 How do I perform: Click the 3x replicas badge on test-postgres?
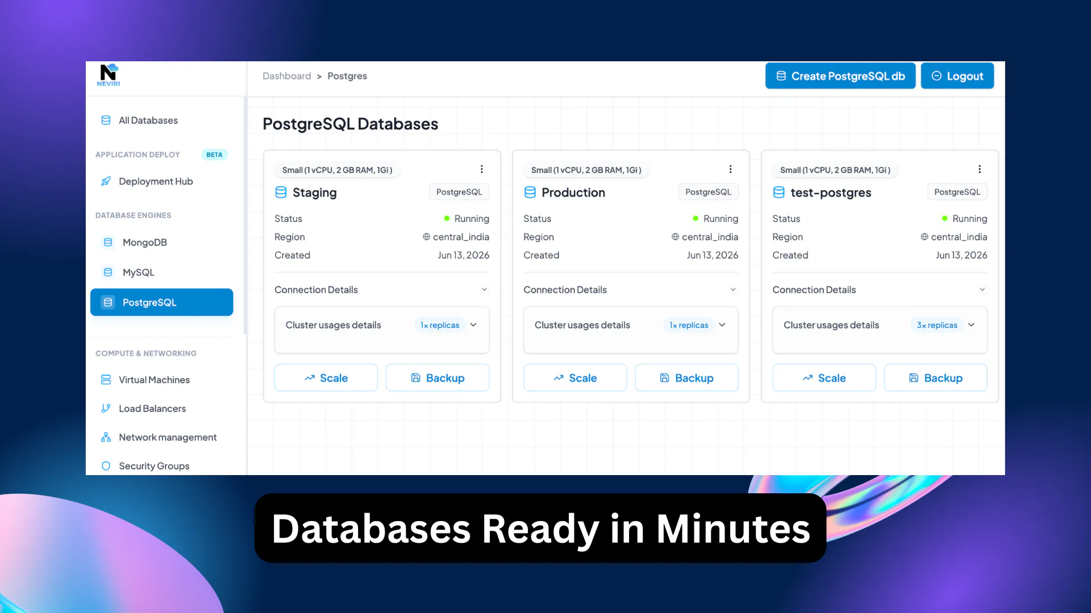tap(937, 325)
